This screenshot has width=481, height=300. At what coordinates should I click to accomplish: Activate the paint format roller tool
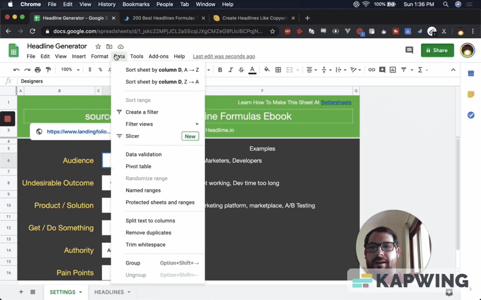48,70
